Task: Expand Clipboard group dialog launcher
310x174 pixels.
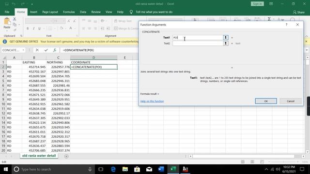Action: (x=21, y=36)
